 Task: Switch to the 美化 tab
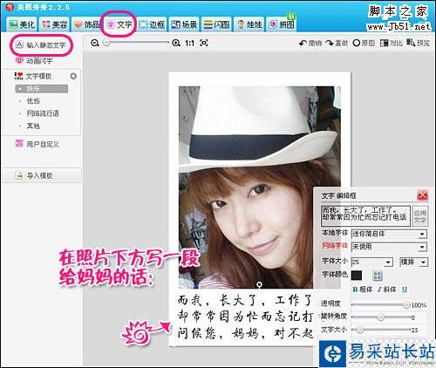click(x=22, y=24)
